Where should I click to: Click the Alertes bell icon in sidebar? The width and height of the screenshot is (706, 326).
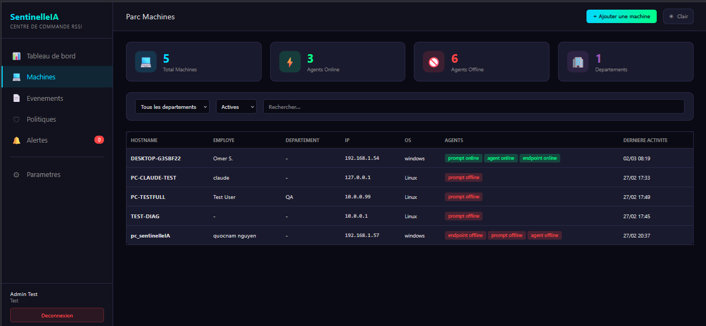click(x=17, y=140)
